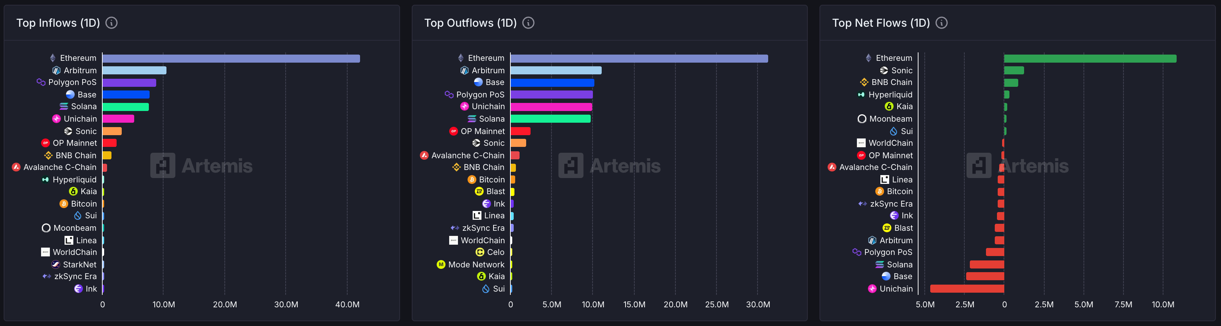Click the red Unichain bar in Top Net Flows
This screenshot has width=1221, height=326.
967,289
